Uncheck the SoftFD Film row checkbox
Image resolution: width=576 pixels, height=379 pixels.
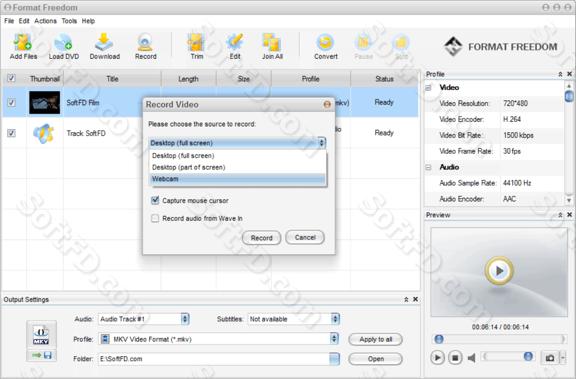point(11,102)
